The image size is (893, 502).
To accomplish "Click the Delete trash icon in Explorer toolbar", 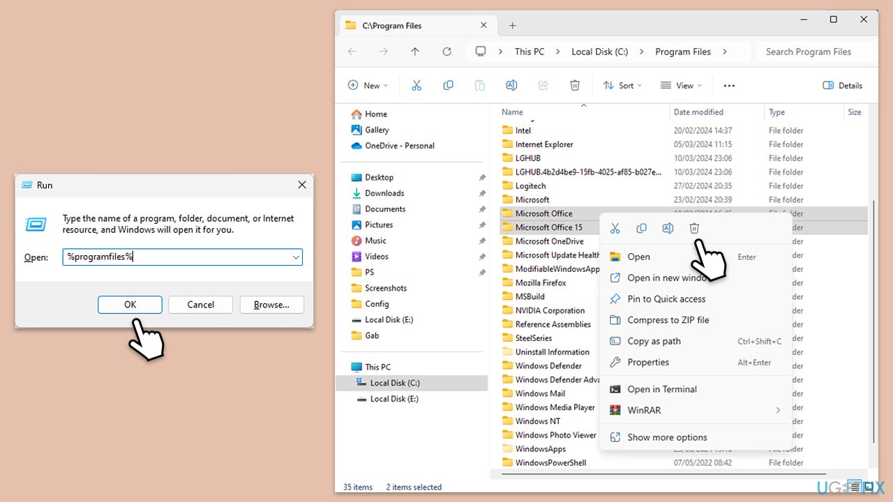I will pos(575,85).
